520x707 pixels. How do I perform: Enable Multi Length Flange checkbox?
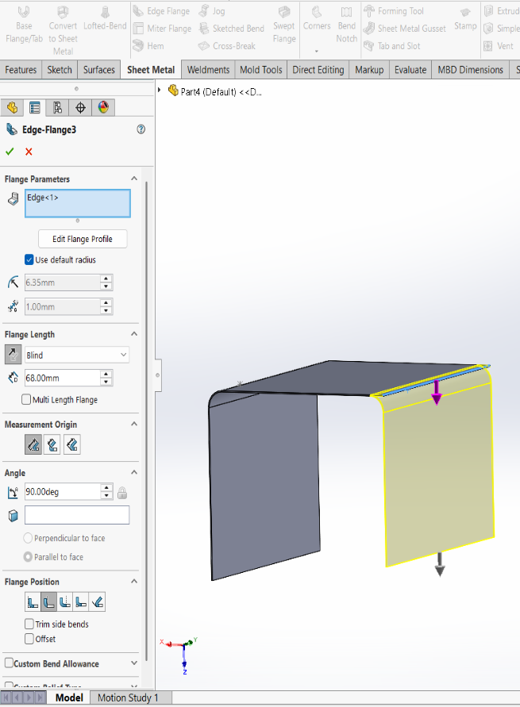point(26,399)
